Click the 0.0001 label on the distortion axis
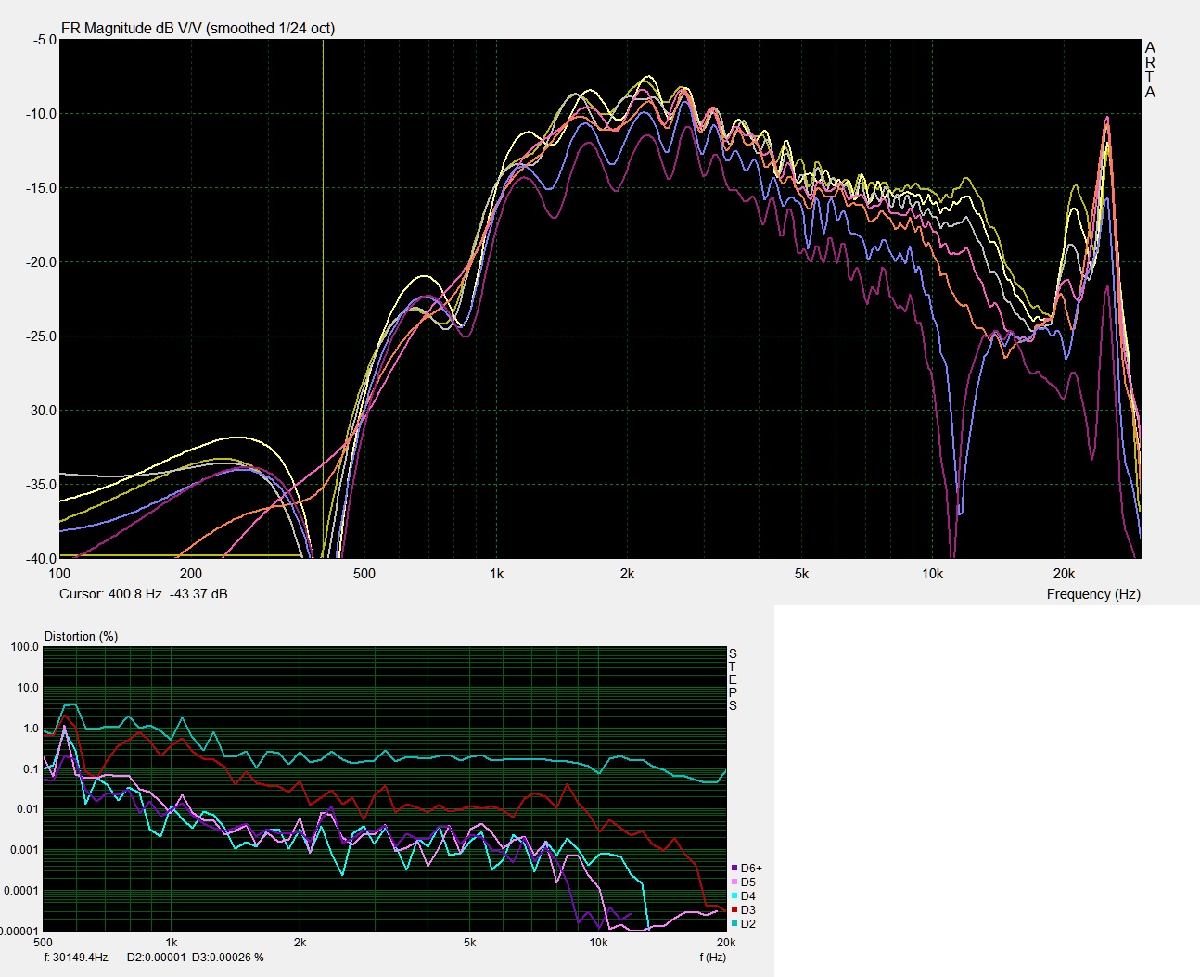The width and height of the screenshot is (1200, 977). (21, 891)
